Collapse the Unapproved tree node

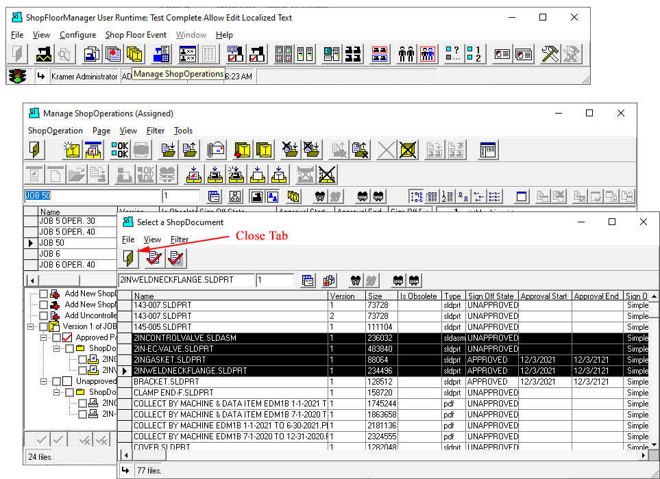43,382
